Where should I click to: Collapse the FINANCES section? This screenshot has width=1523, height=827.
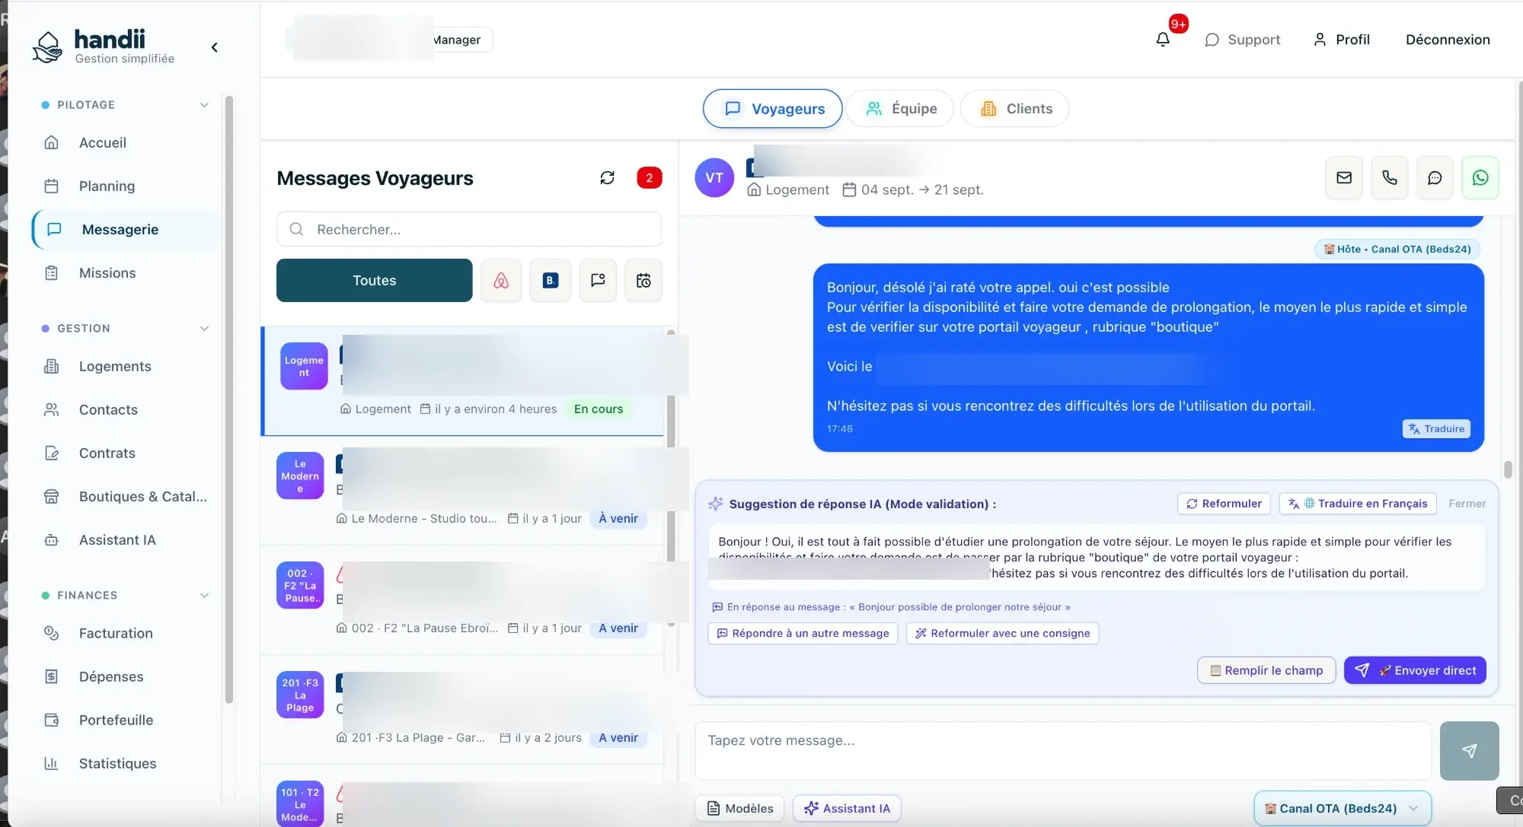204,596
